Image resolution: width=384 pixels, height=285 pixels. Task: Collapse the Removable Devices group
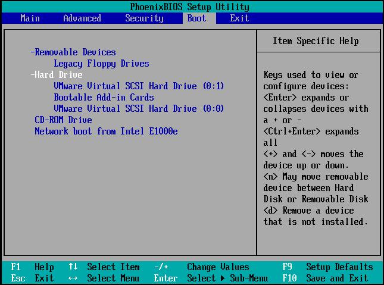point(73,52)
